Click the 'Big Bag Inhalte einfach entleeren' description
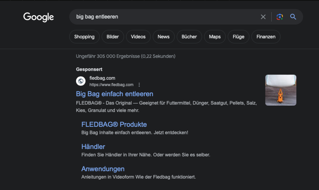This screenshot has height=190, width=319. coord(135,133)
